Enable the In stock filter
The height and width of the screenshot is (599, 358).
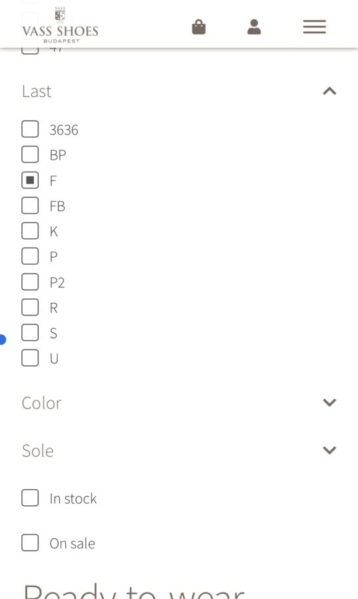tap(30, 498)
